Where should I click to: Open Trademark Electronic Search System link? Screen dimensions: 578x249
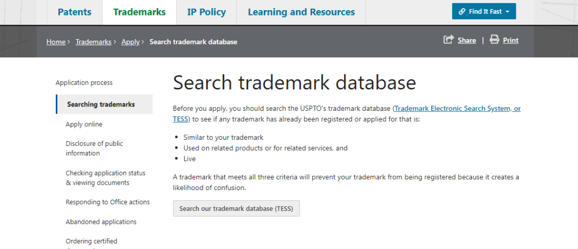click(x=457, y=108)
